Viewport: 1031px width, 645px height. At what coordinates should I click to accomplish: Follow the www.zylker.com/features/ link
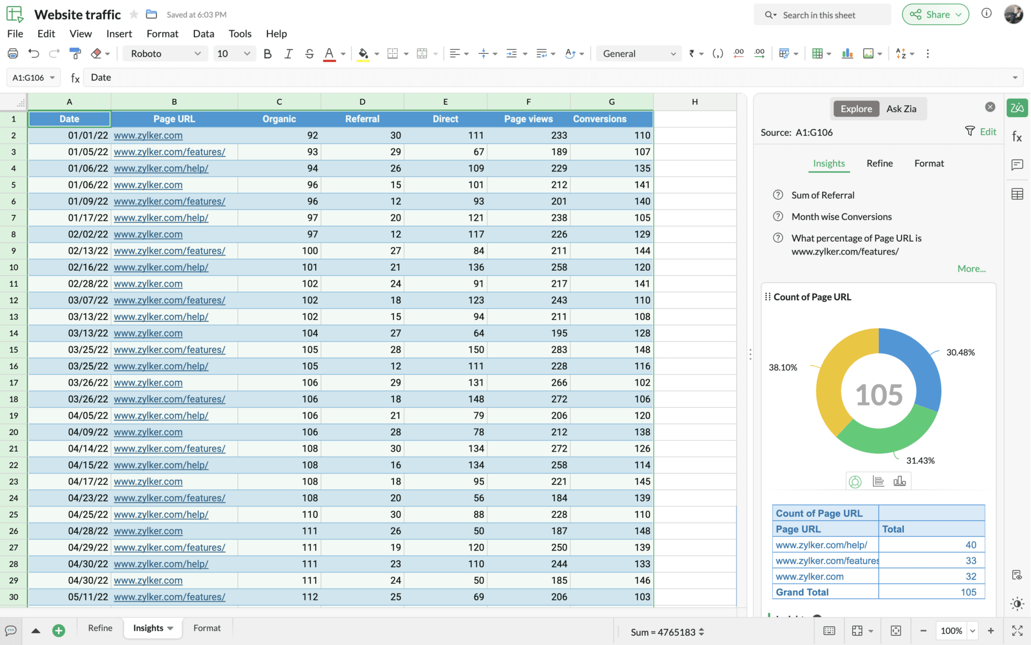(170, 151)
